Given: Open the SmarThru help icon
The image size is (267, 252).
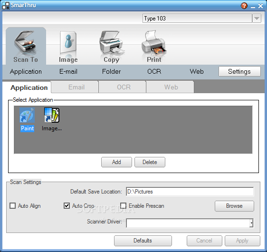Looking at the screenshot, I should click(x=244, y=6).
